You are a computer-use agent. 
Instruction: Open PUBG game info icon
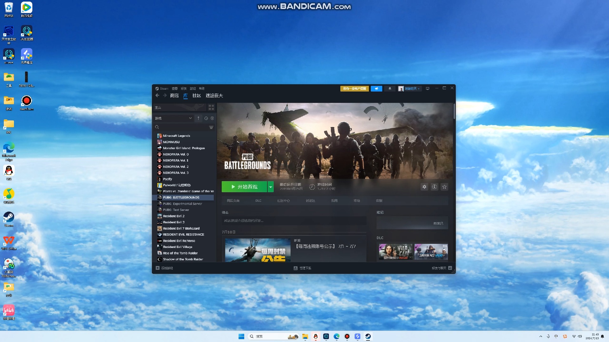coord(435,187)
